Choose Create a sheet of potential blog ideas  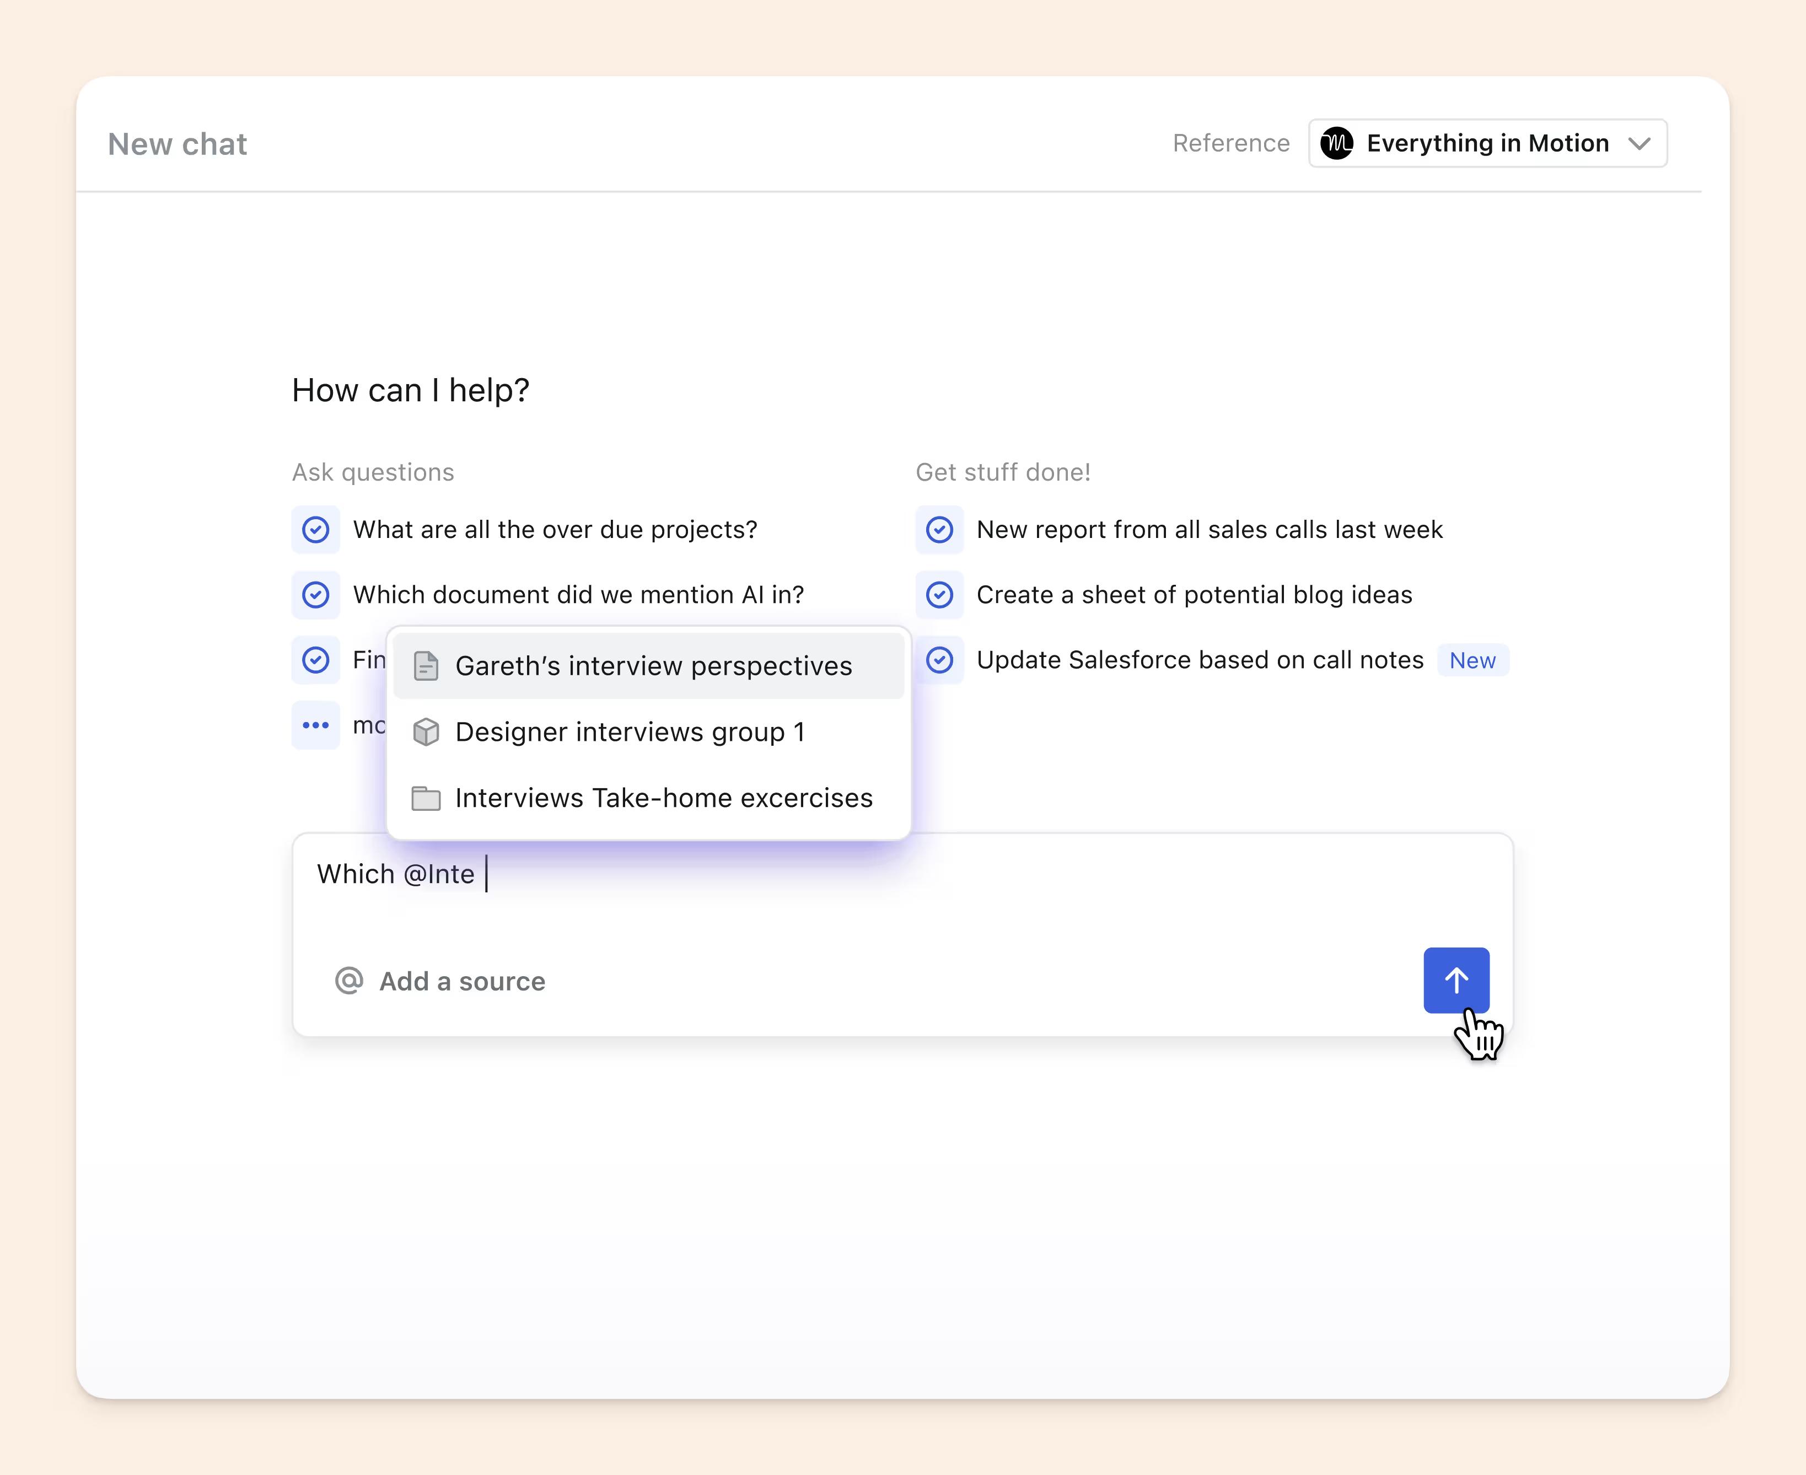1194,595
